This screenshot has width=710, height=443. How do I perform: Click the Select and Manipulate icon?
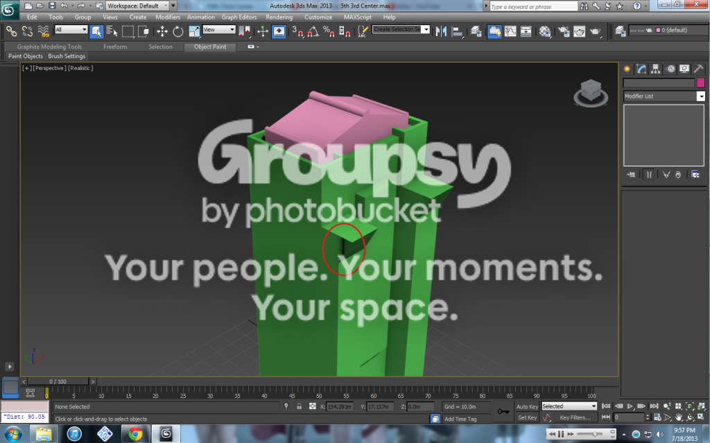coord(263,31)
